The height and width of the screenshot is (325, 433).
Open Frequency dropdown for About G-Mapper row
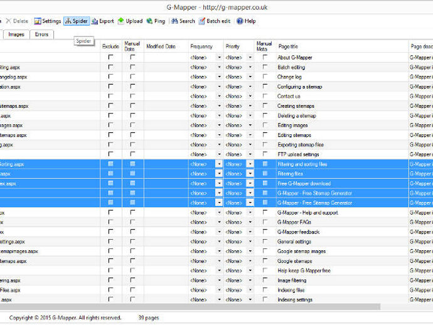(x=219, y=58)
